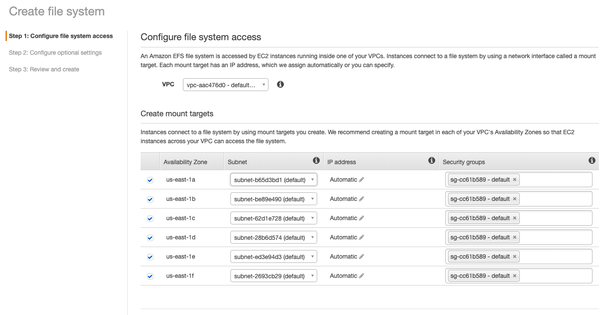Select Step 1: Configure file system access

tap(61, 36)
